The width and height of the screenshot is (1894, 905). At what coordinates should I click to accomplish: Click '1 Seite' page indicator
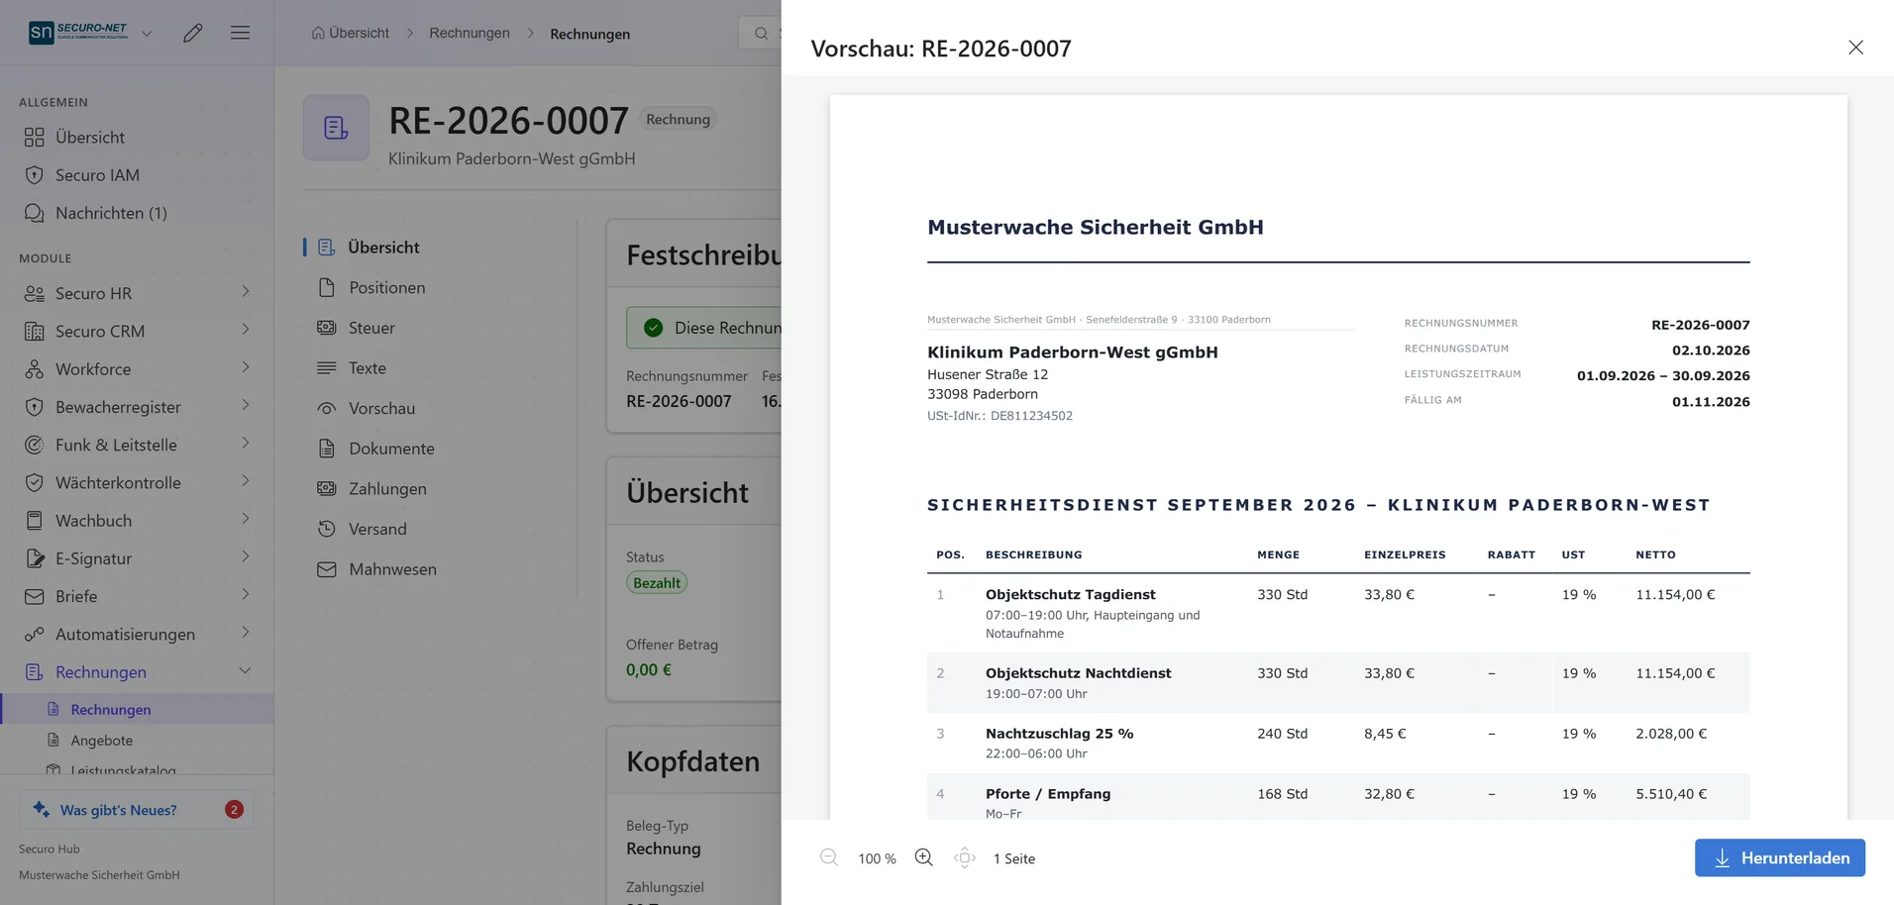1014,858
